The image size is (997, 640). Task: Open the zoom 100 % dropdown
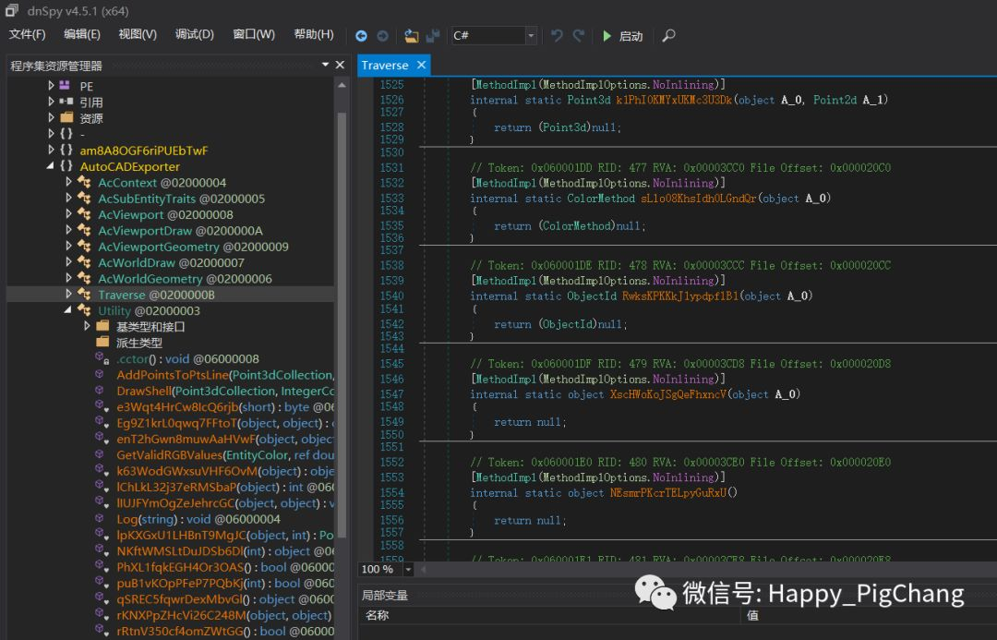pyautogui.click(x=408, y=570)
